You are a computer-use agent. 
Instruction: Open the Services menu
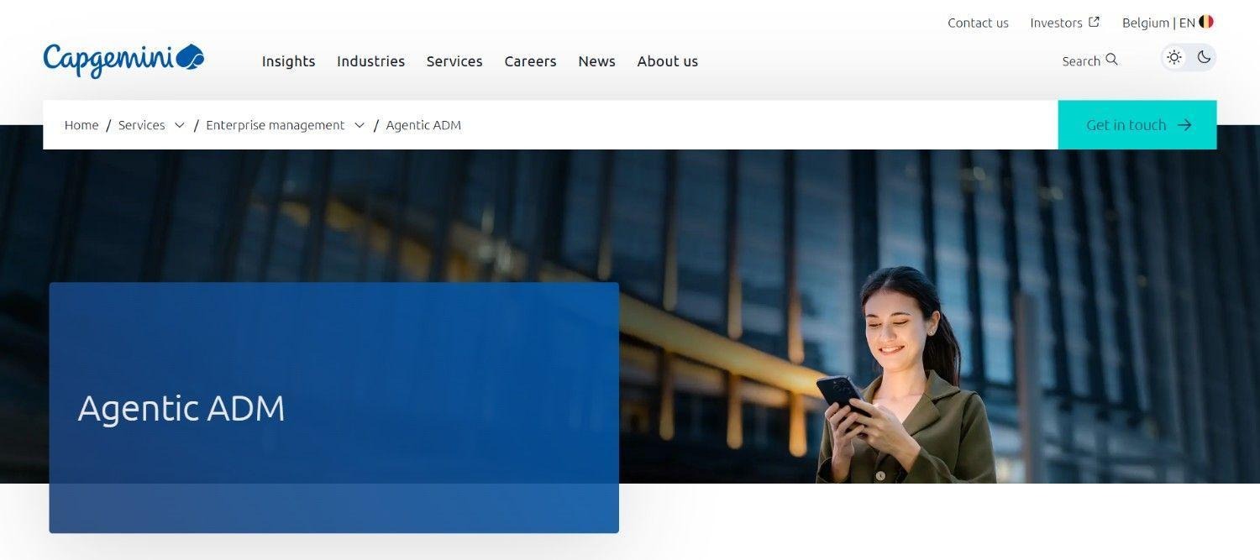(454, 61)
